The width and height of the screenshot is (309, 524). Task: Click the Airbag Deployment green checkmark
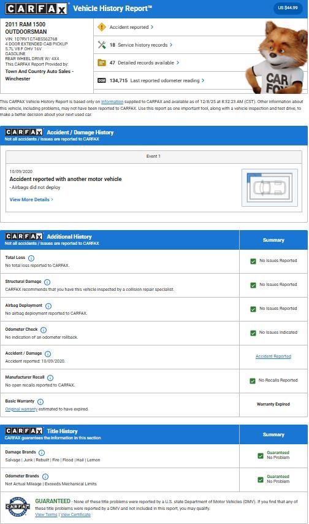tap(253, 309)
